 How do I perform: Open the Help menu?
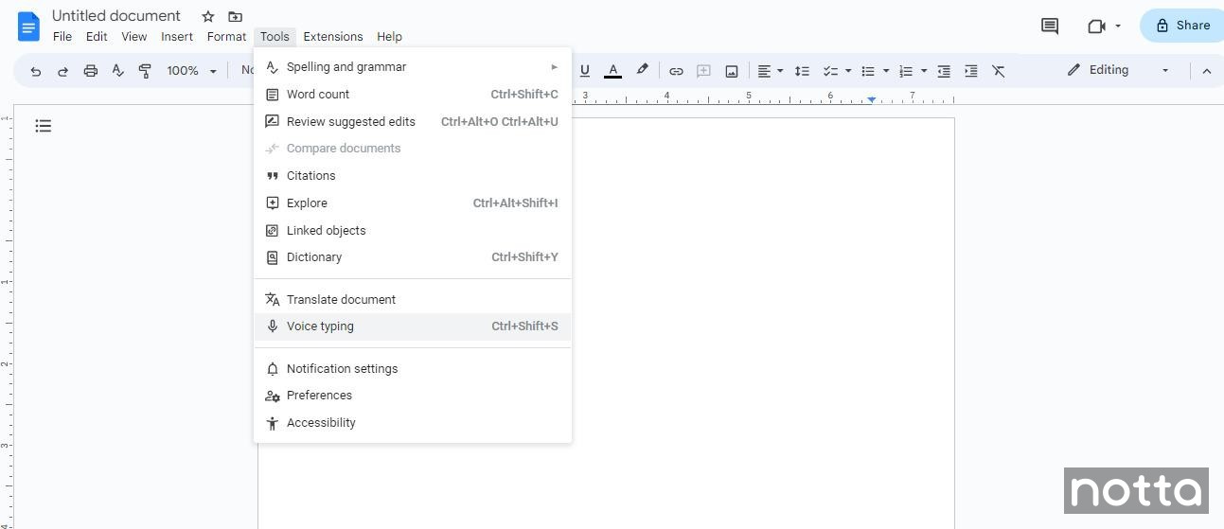[x=389, y=37]
